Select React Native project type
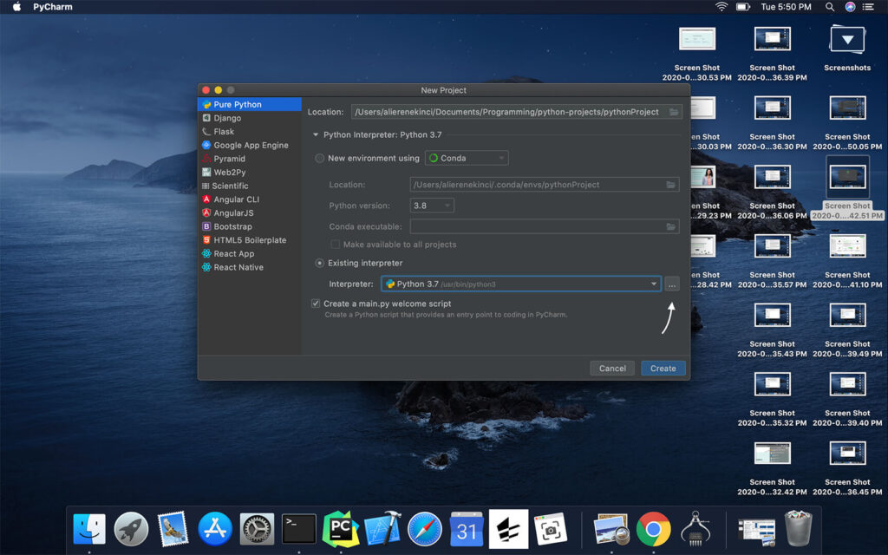This screenshot has width=888, height=555. pyautogui.click(x=249, y=267)
